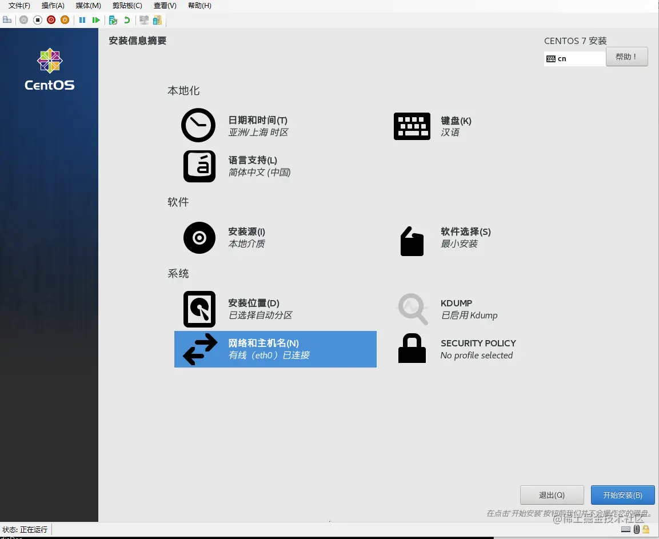Click the 退出(Q) quit button
The image size is (659, 539).
click(552, 495)
